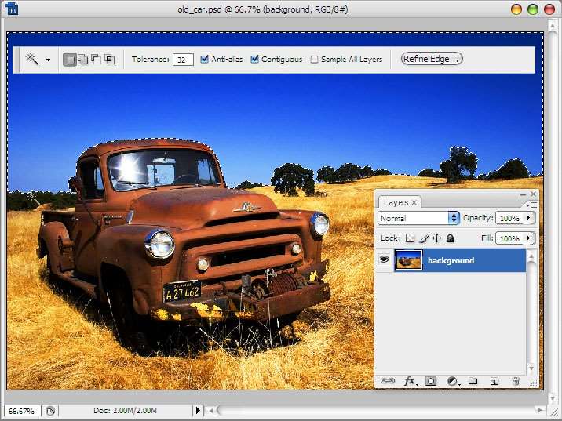Switch to the Layers tab
562x421 pixels.
396,202
